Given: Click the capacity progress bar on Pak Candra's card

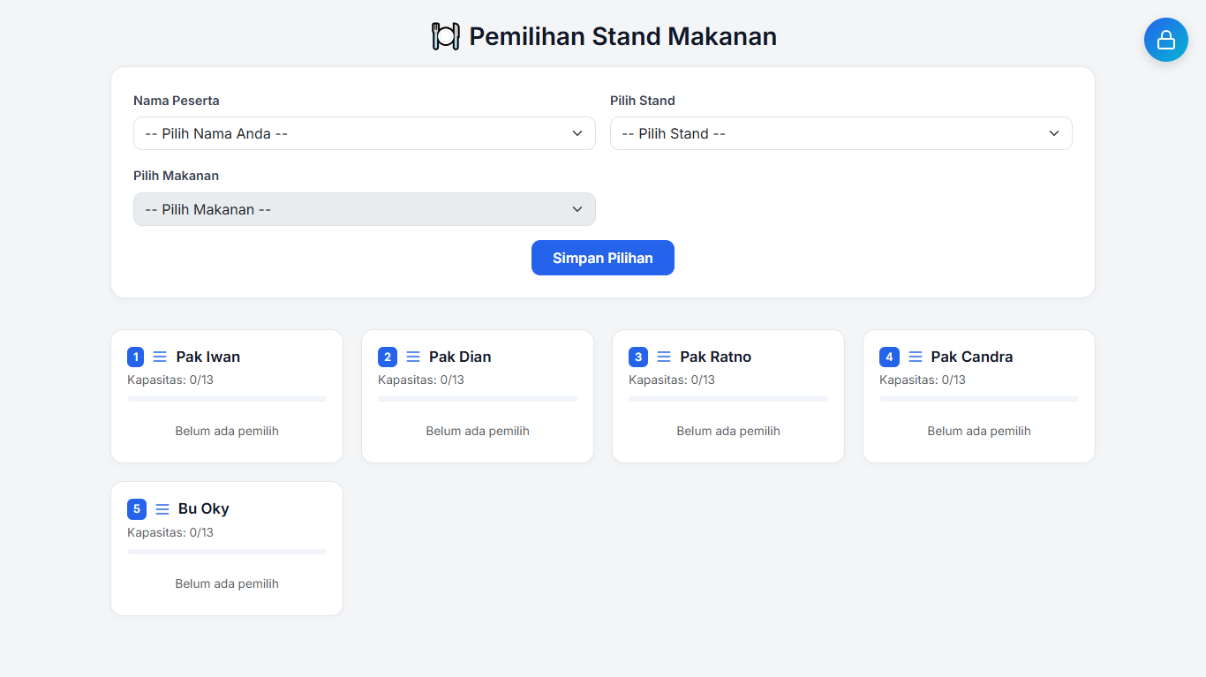Looking at the screenshot, I should [978, 399].
